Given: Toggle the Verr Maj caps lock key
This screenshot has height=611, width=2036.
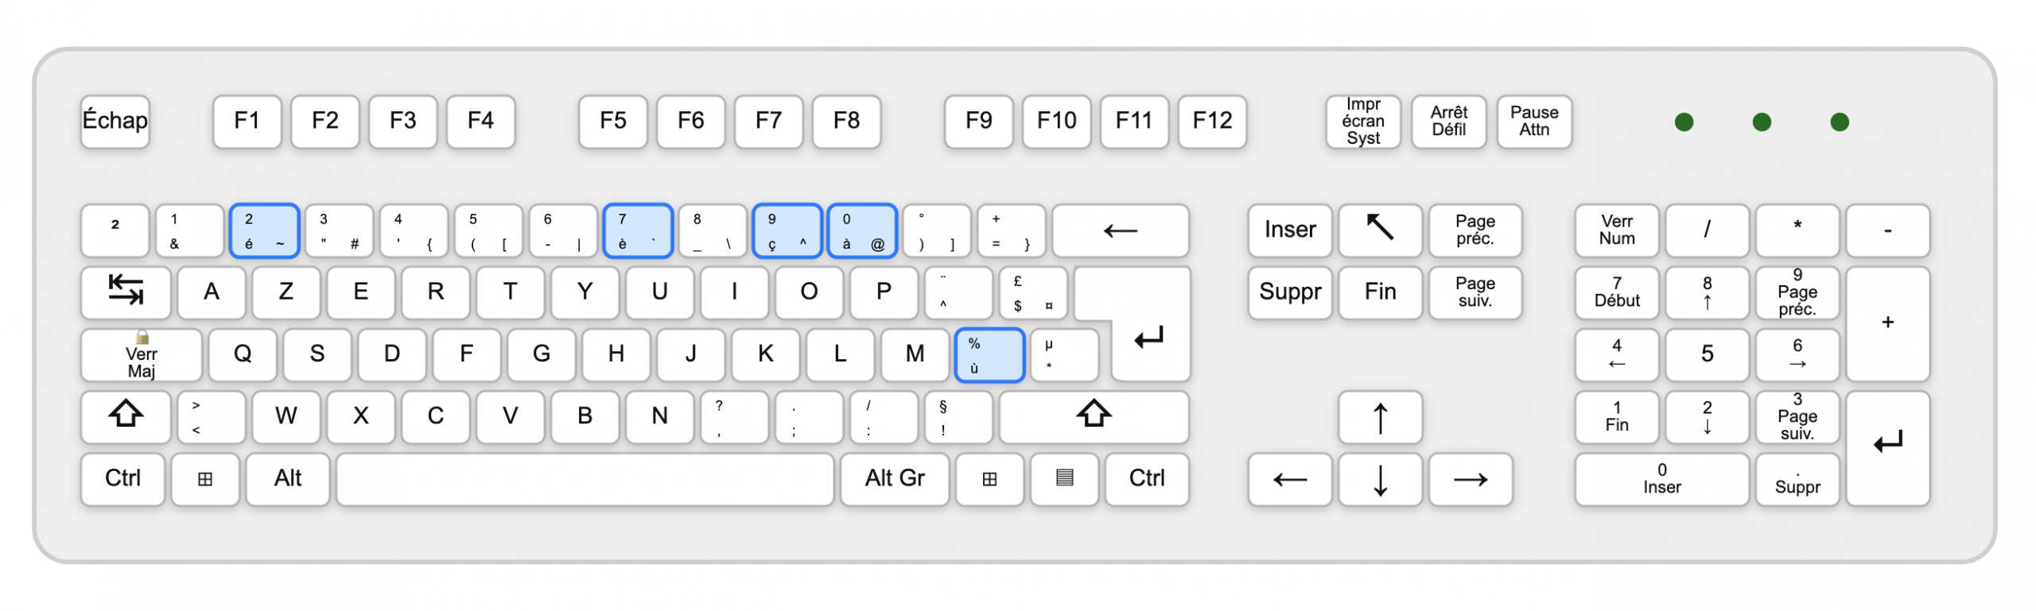Looking at the screenshot, I should pos(142,354).
